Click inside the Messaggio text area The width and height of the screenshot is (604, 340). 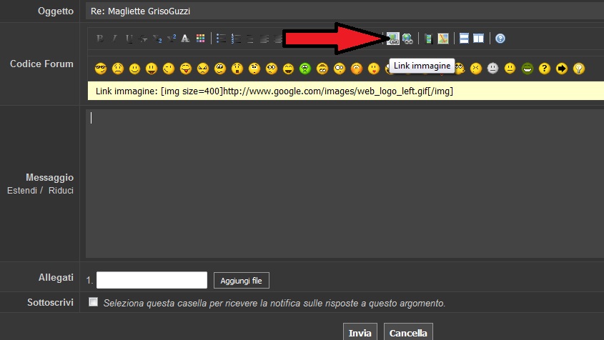point(345,184)
